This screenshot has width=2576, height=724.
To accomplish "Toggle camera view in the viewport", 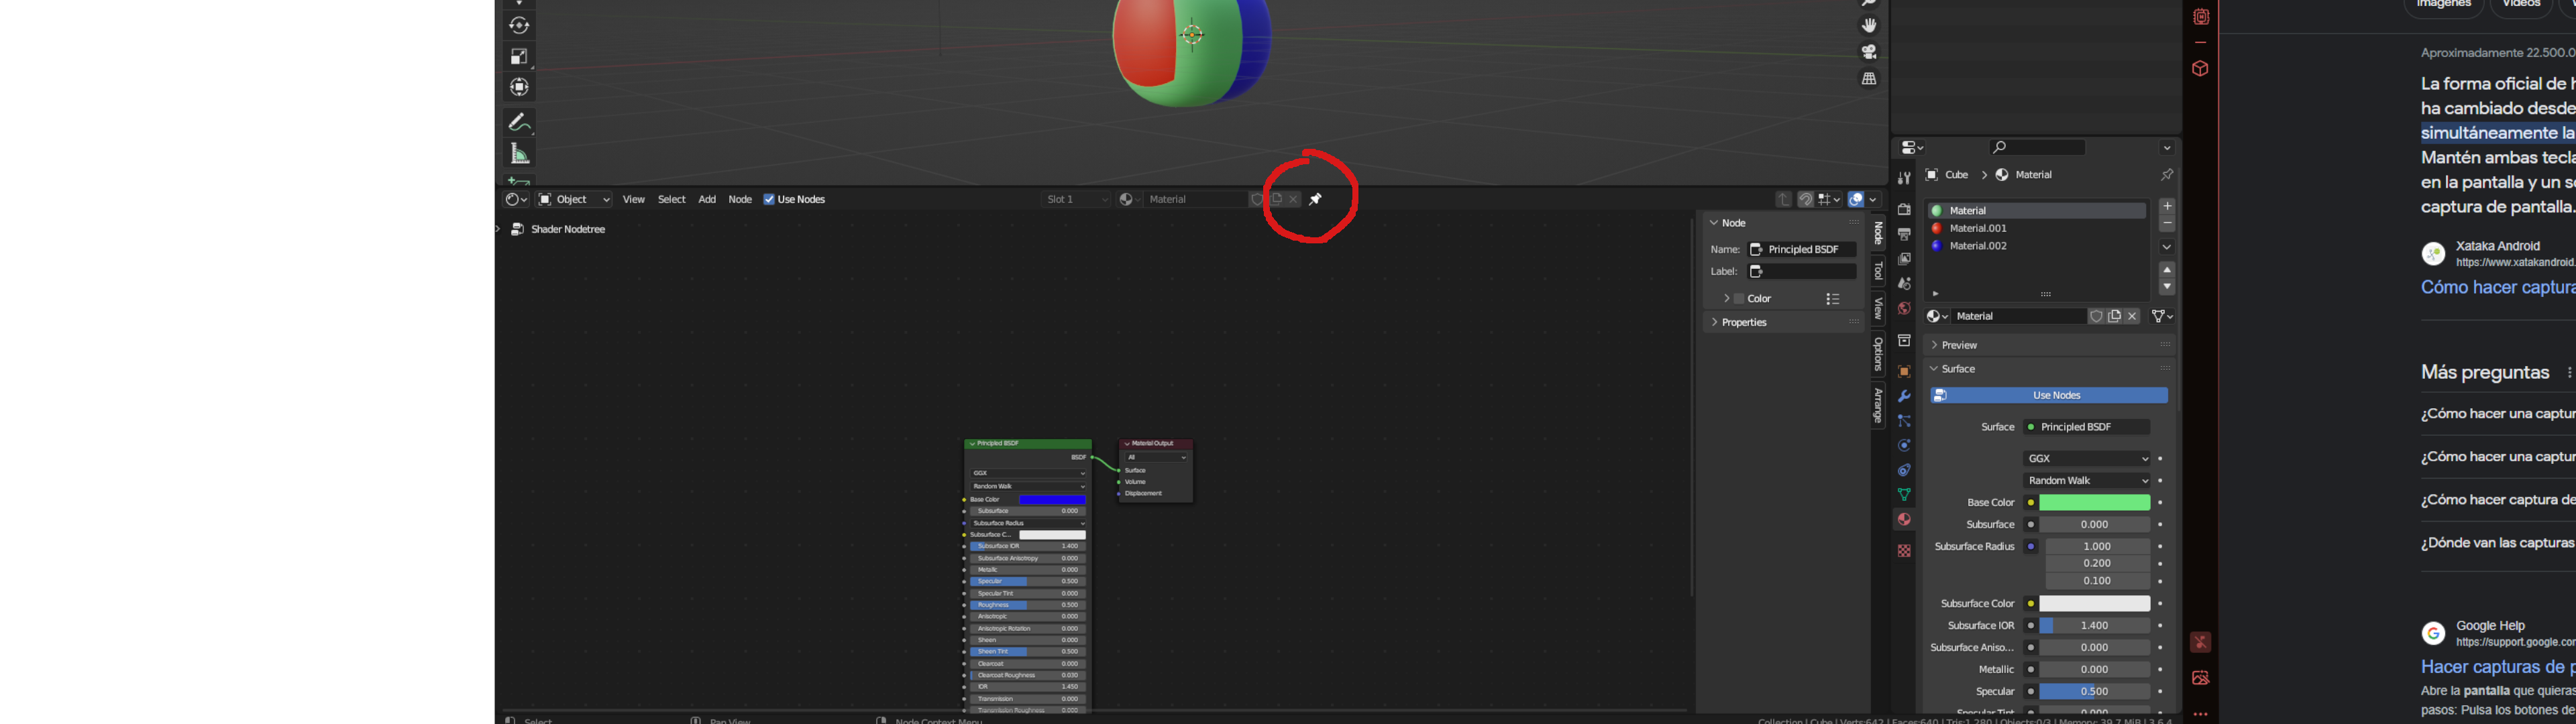I will [x=1869, y=51].
